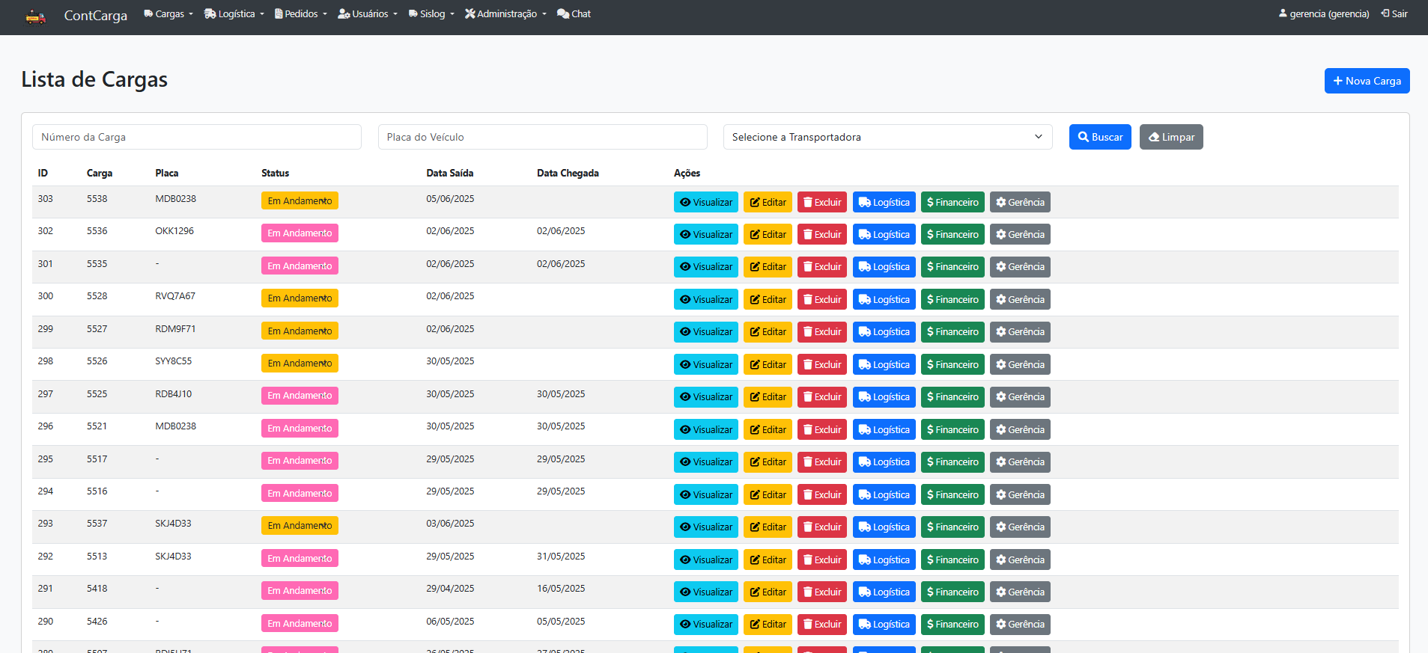Open the Cargas dropdown menu

tap(168, 14)
